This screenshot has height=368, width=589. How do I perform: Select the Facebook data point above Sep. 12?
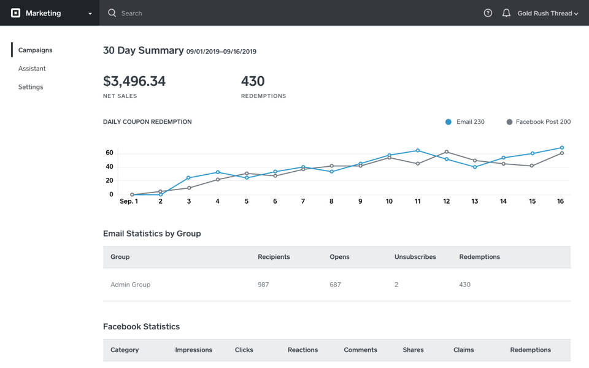pyautogui.click(x=446, y=150)
